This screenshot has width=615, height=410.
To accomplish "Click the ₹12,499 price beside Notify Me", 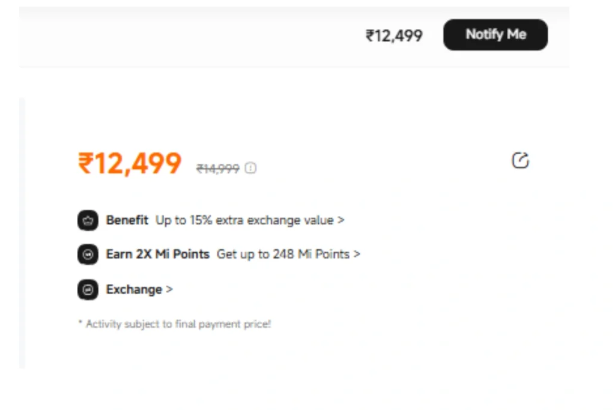I will (394, 36).
